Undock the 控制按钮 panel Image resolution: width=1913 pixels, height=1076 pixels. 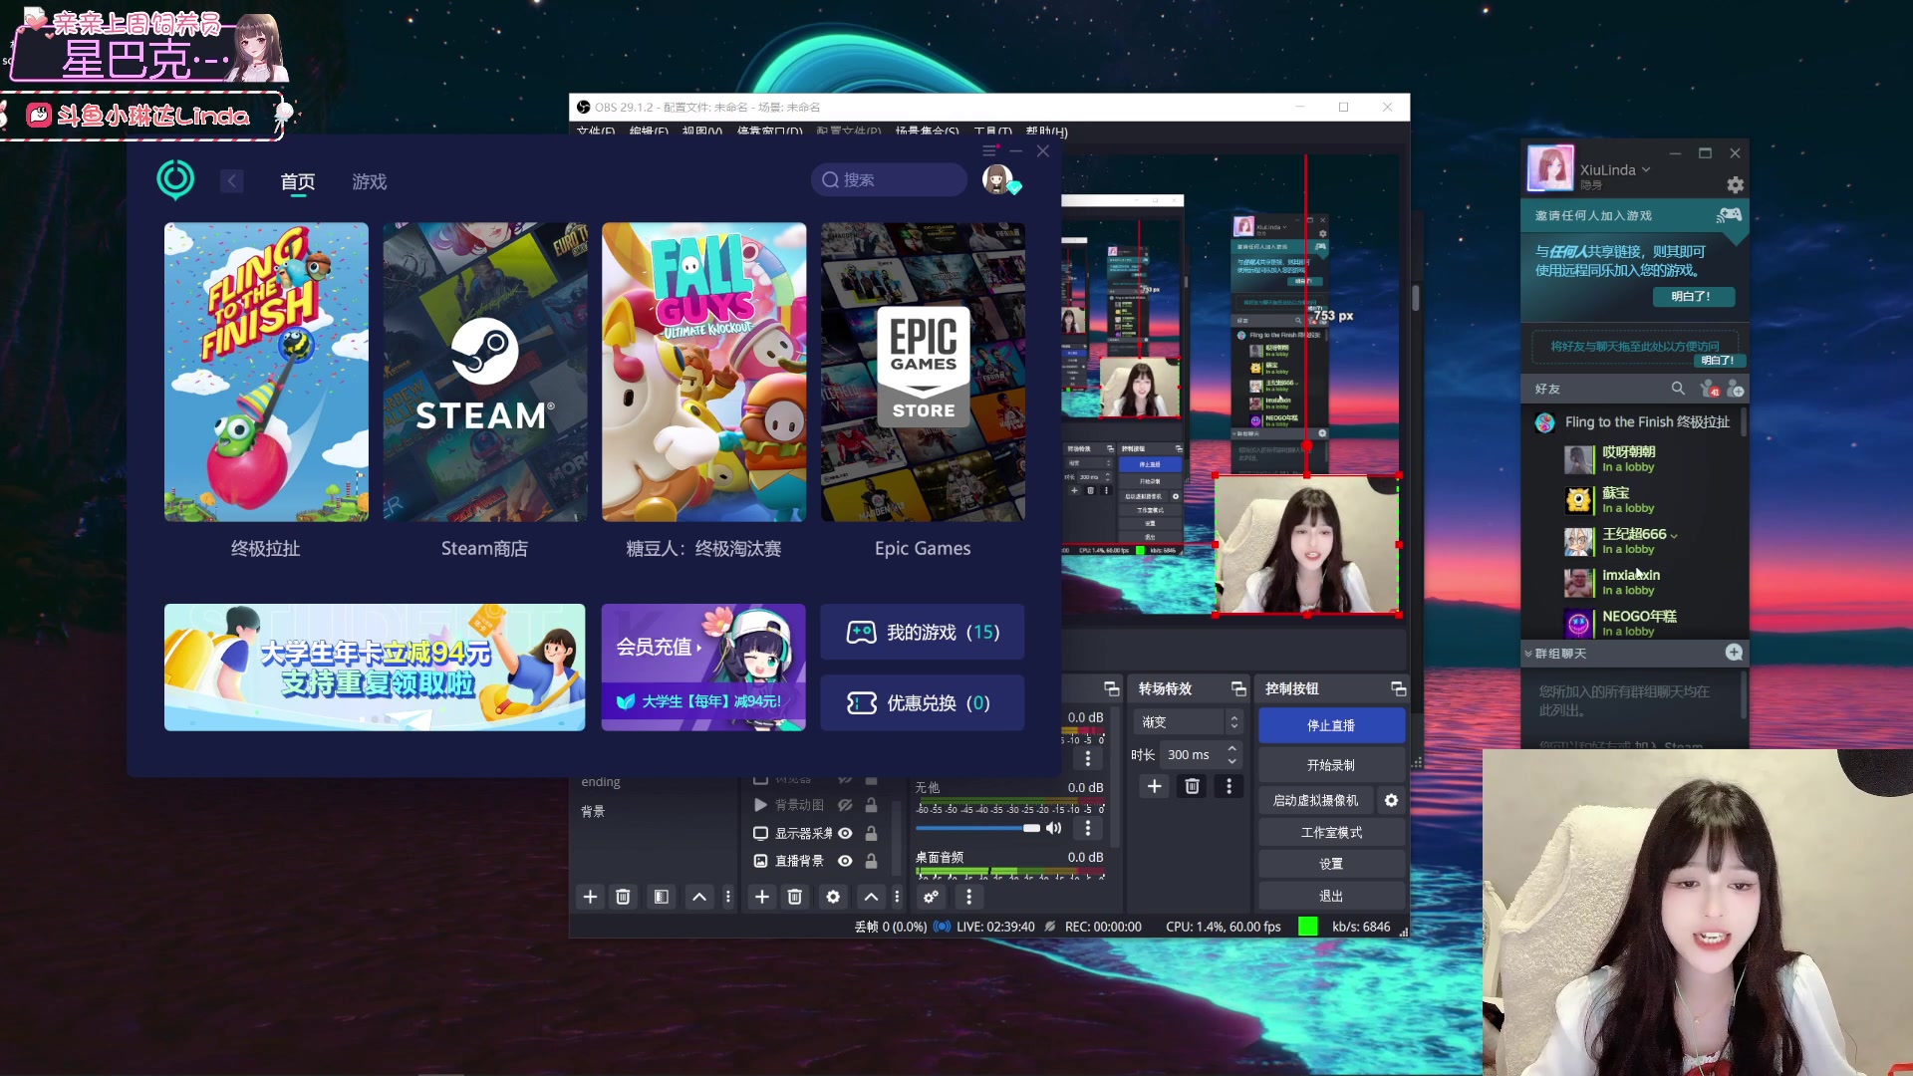[1398, 688]
